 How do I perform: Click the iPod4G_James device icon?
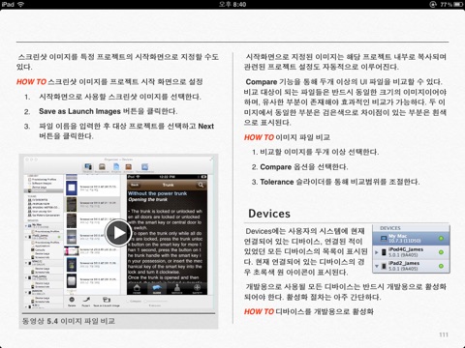(x=384, y=252)
